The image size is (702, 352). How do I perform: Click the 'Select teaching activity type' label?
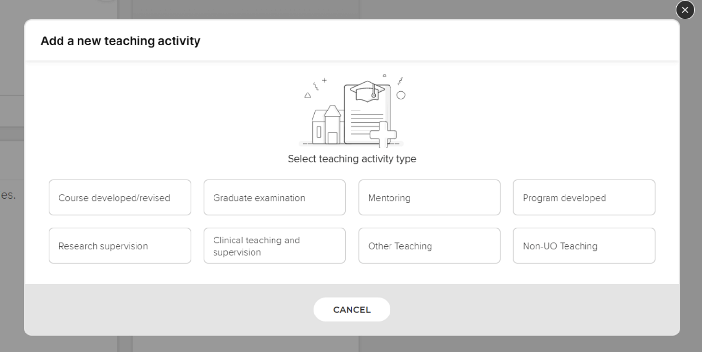pos(351,159)
